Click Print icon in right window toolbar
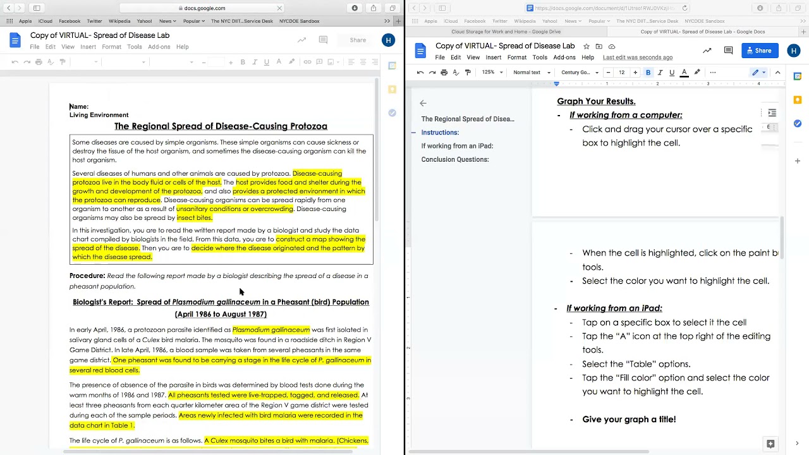Image resolution: width=809 pixels, height=455 pixels. [x=444, y=73]
